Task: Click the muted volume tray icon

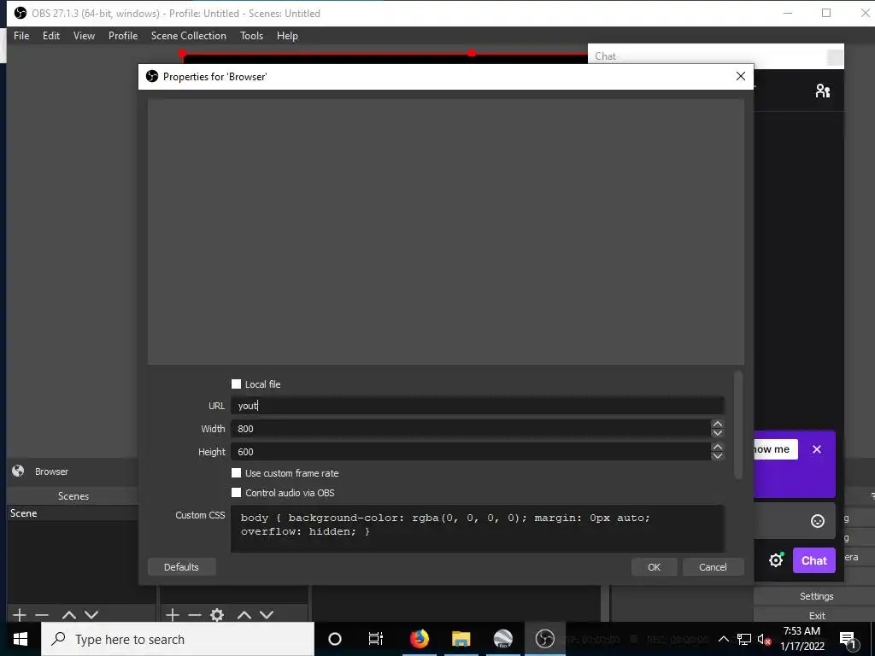Action: coord(764,639)
